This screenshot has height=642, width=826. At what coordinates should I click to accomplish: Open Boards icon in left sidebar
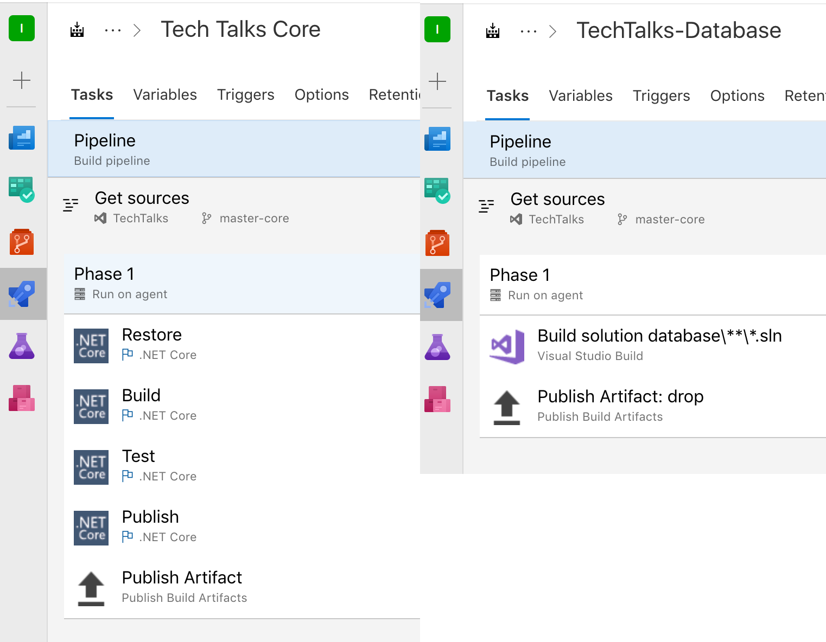22,189
